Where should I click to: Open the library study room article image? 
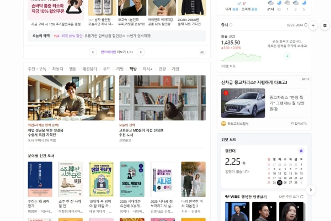coord(71,98)
